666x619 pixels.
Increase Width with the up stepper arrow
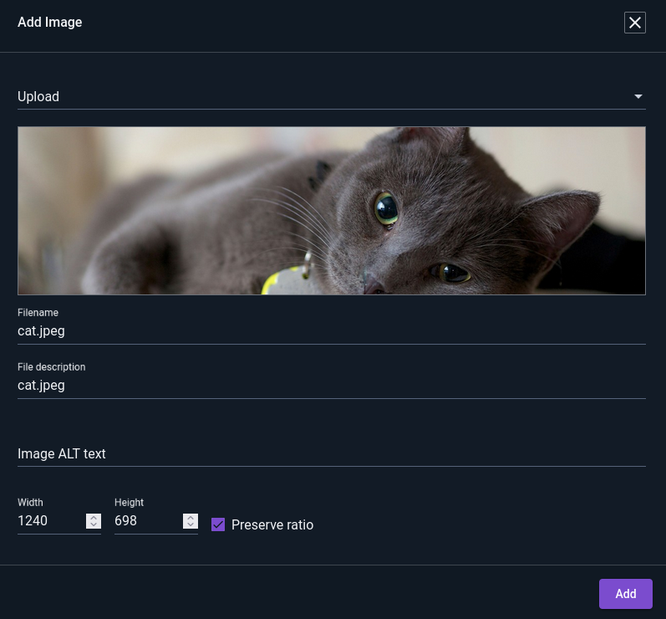94,517
